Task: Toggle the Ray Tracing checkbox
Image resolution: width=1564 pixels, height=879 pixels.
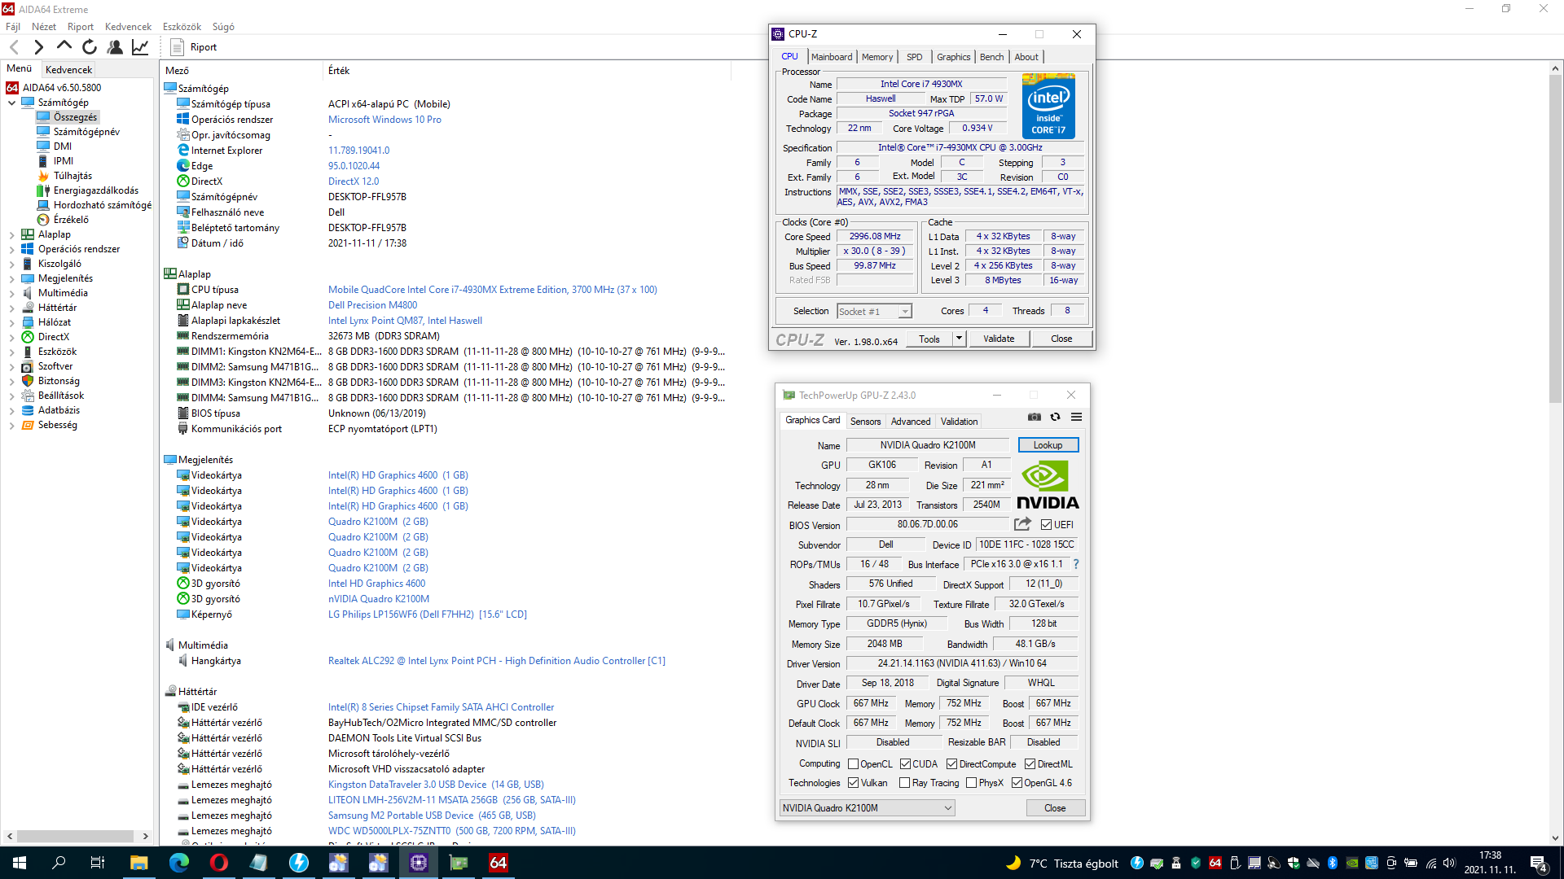Action: [x=904, y=783]
